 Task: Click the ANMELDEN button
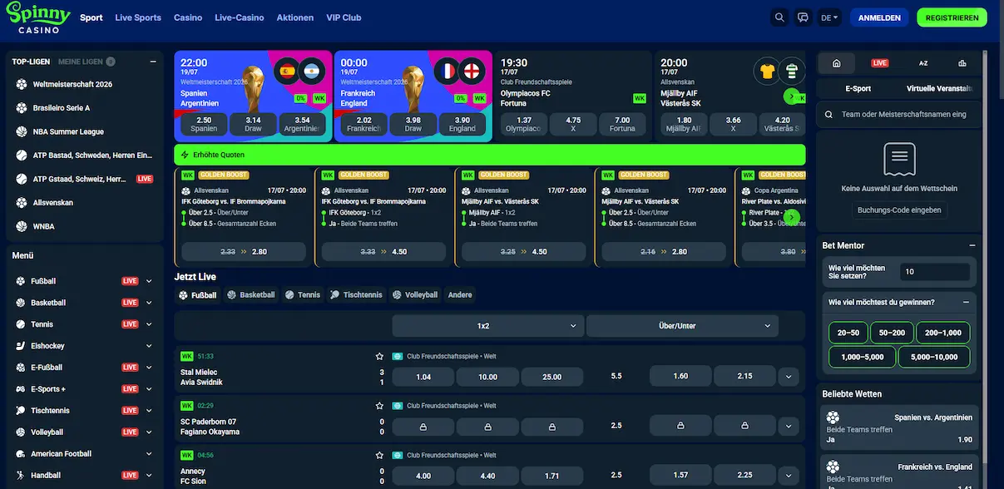[x=879, y=17]
